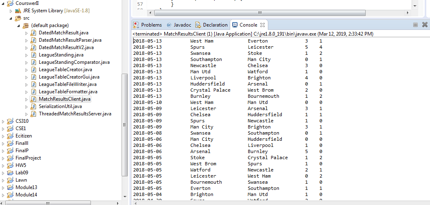The height and width of the screenshot is (205, 430).
Task: Click the JRE System Library icon
Action: point(18,11)
